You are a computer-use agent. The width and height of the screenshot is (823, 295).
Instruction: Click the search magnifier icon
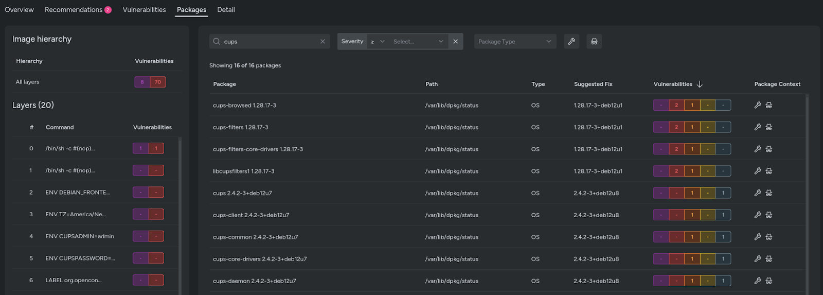(217, 42)
